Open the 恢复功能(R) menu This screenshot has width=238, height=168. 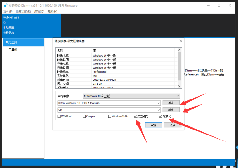coord(23,12)
